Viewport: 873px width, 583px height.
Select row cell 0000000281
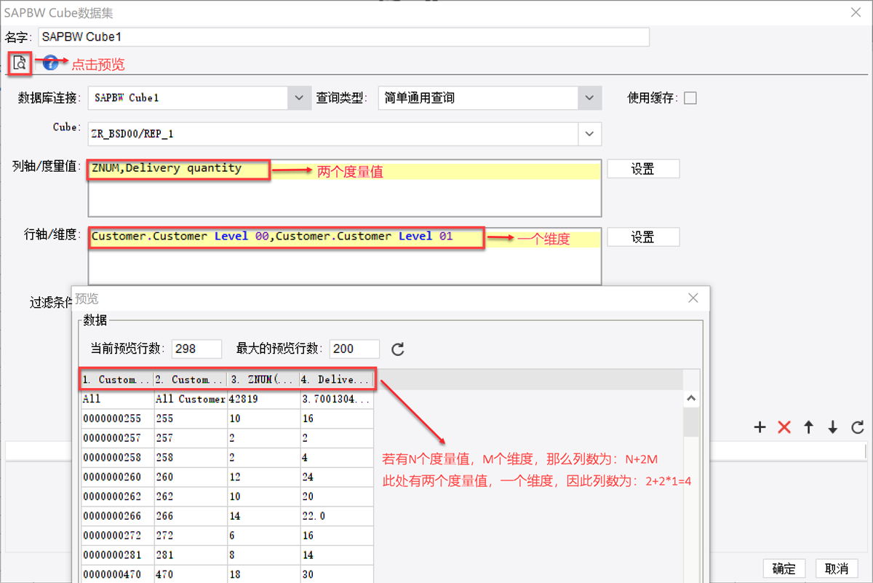[117, 555]
